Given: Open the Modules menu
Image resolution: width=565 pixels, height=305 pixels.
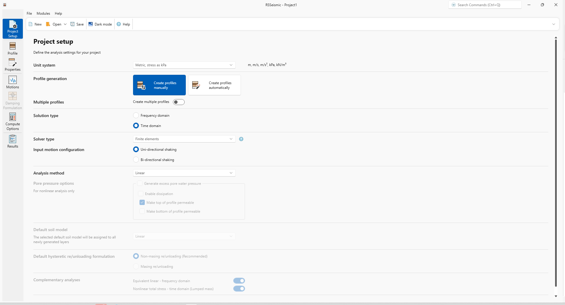Looking at the screenshot, I should tap(43, 13).
